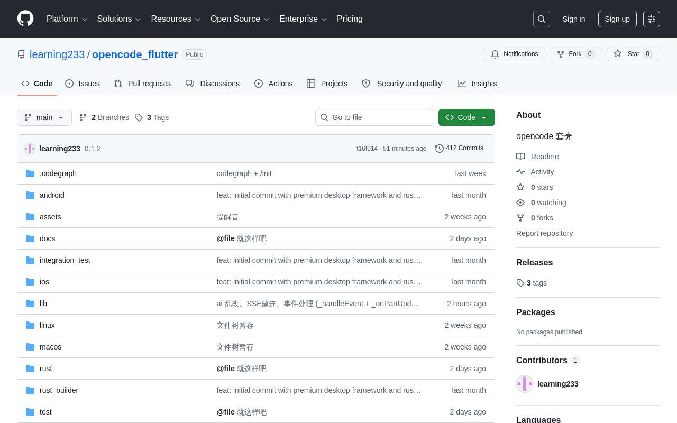
Task: Select the Code tab
Action: (37, 84)
